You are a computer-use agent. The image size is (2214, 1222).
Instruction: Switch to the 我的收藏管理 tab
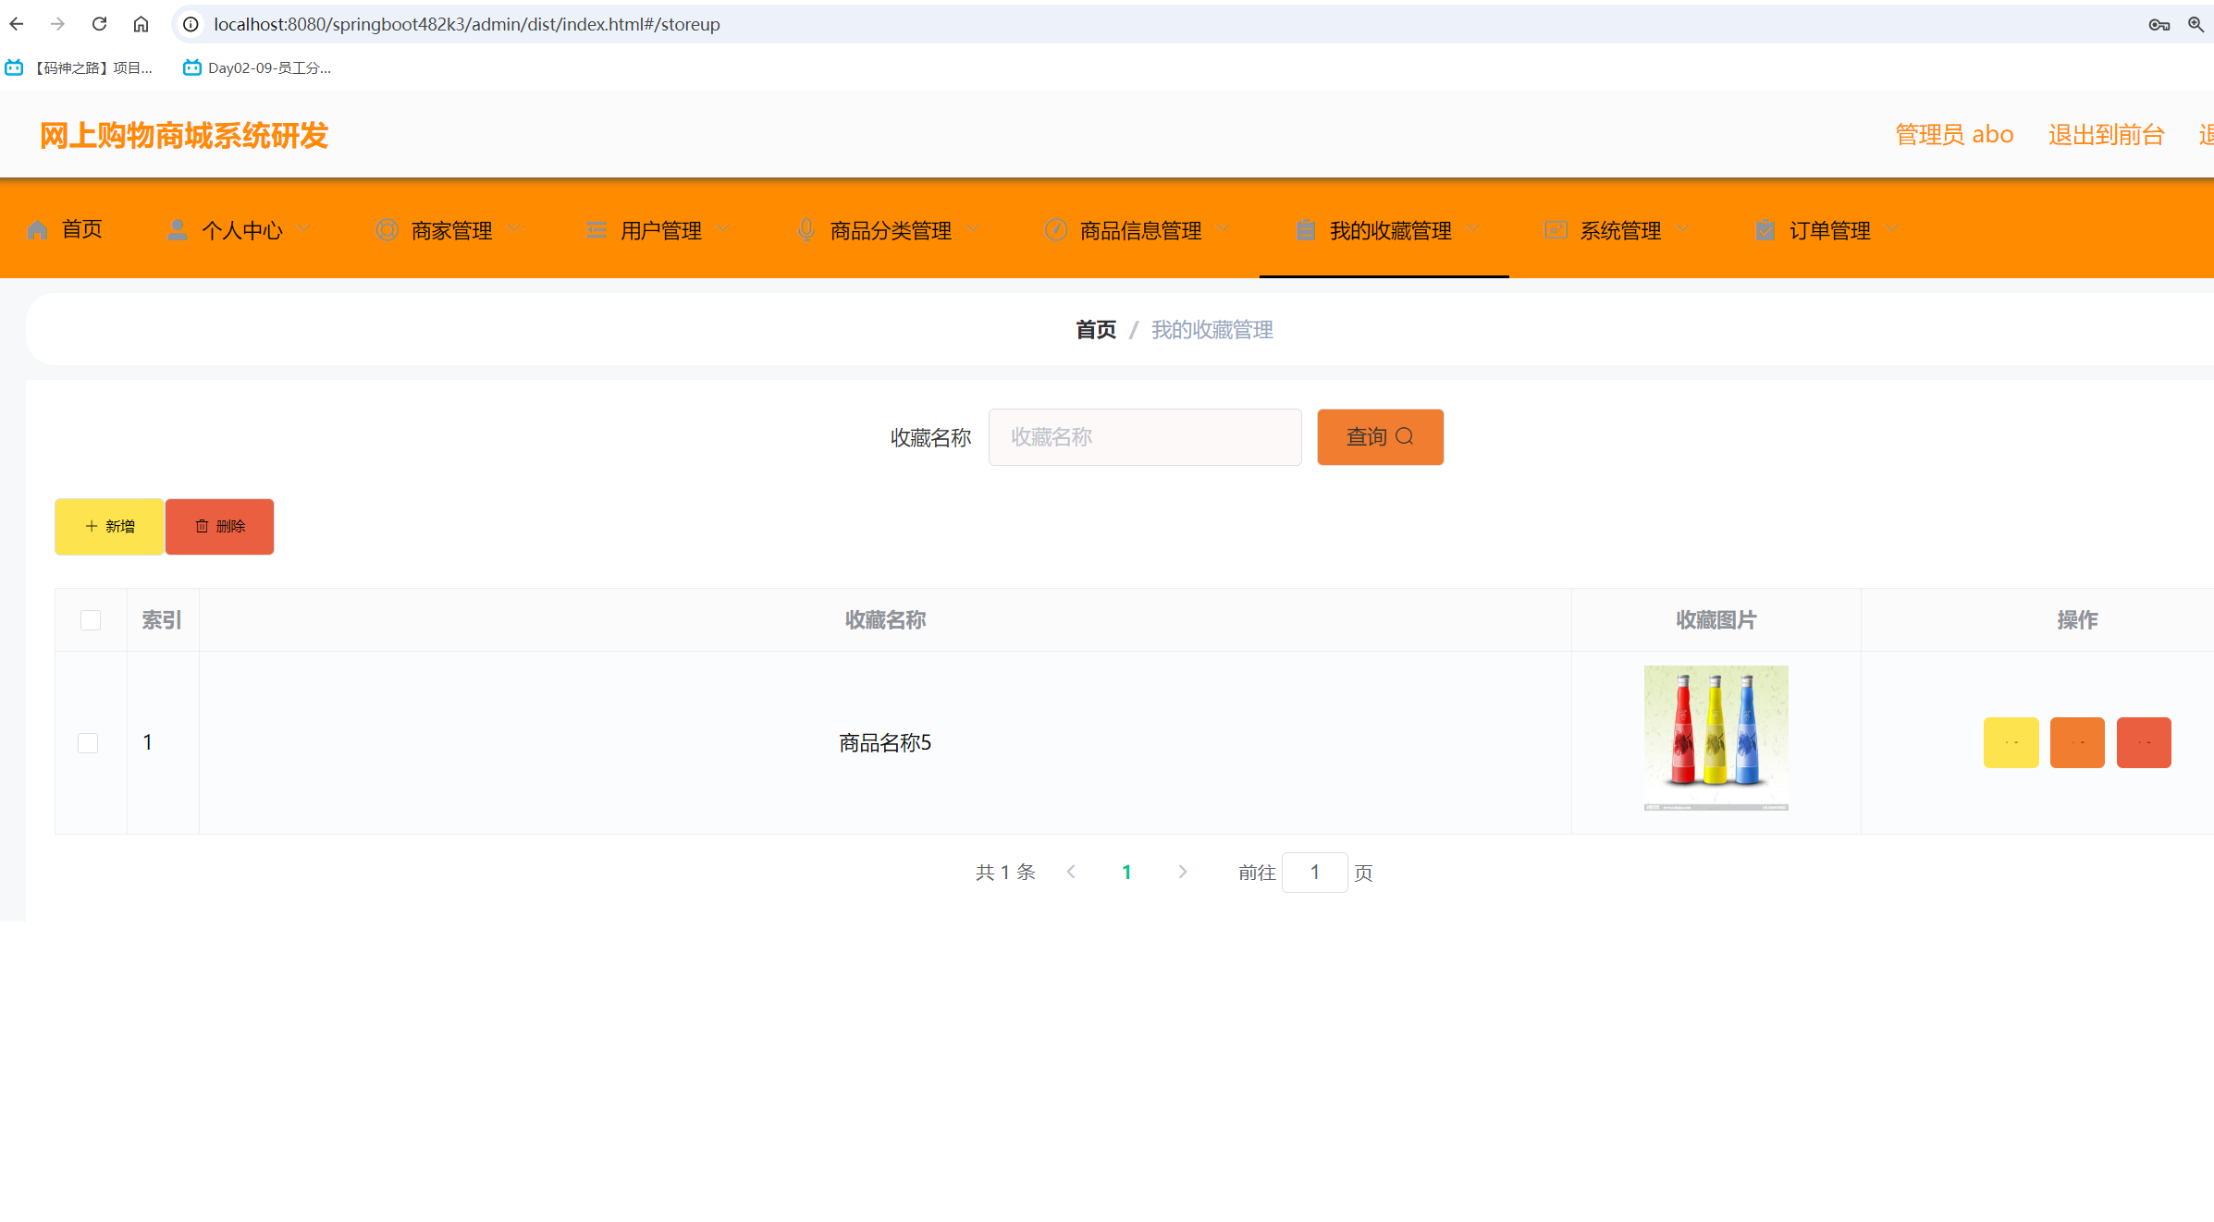[1391, 228]
